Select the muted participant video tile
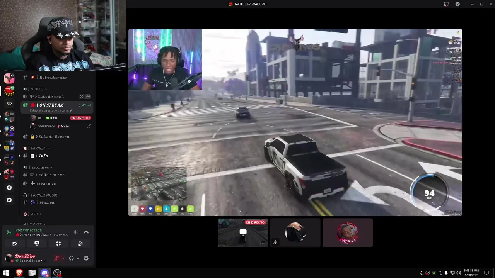 pyautogui.click(x=295, y=232)
